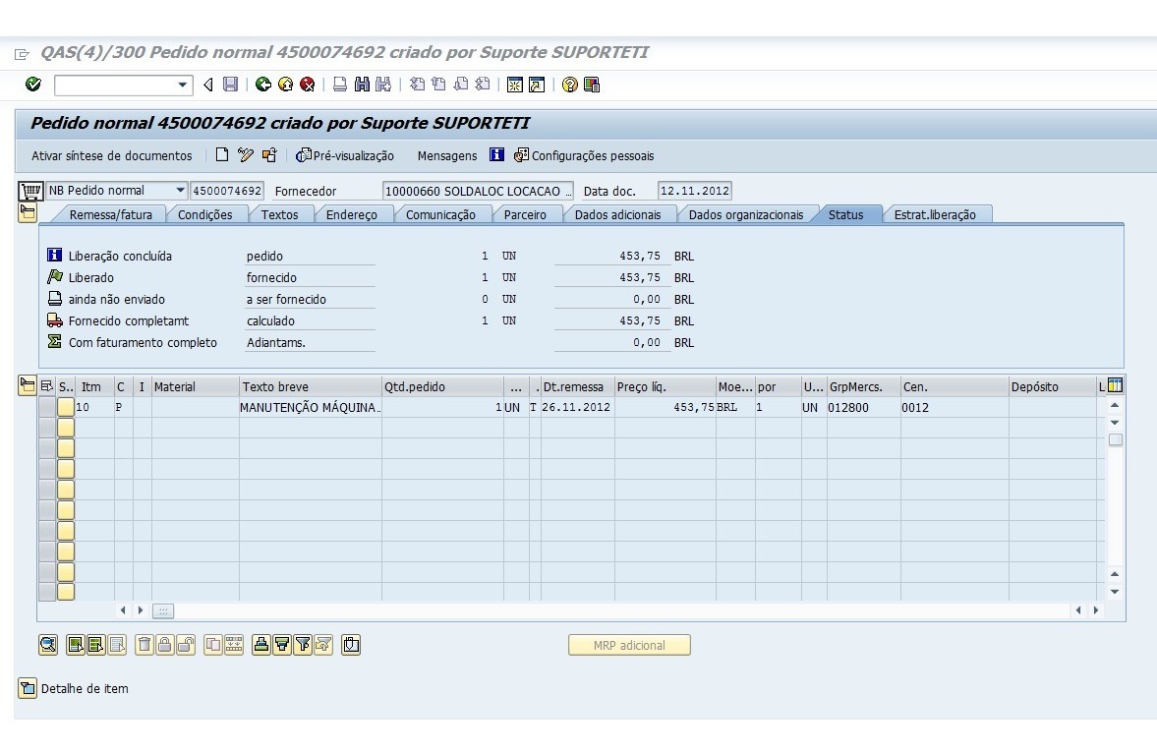Screen dimensions: 1157x754
Task: Click the shopping bag icon in the item toolbar
Action: [351, 645]
